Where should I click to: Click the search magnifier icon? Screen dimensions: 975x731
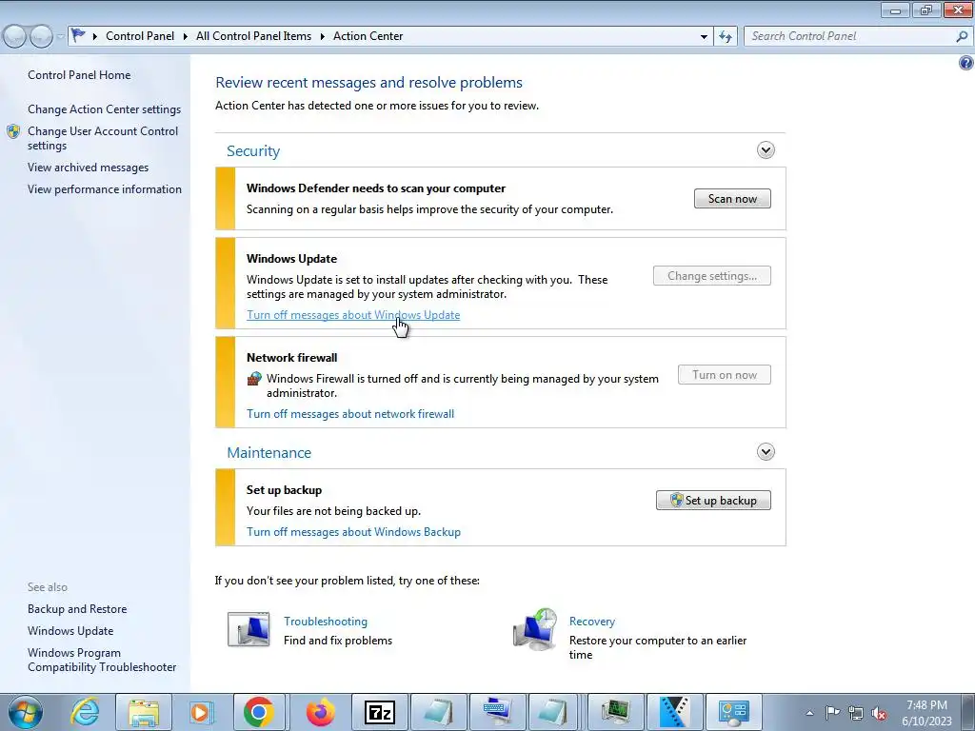click(962, 36)
